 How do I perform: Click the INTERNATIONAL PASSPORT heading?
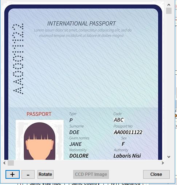coord(82,24)
